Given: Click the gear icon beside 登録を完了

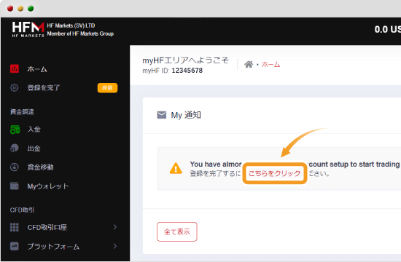Looking at the screenshot, I should [15, 87].
